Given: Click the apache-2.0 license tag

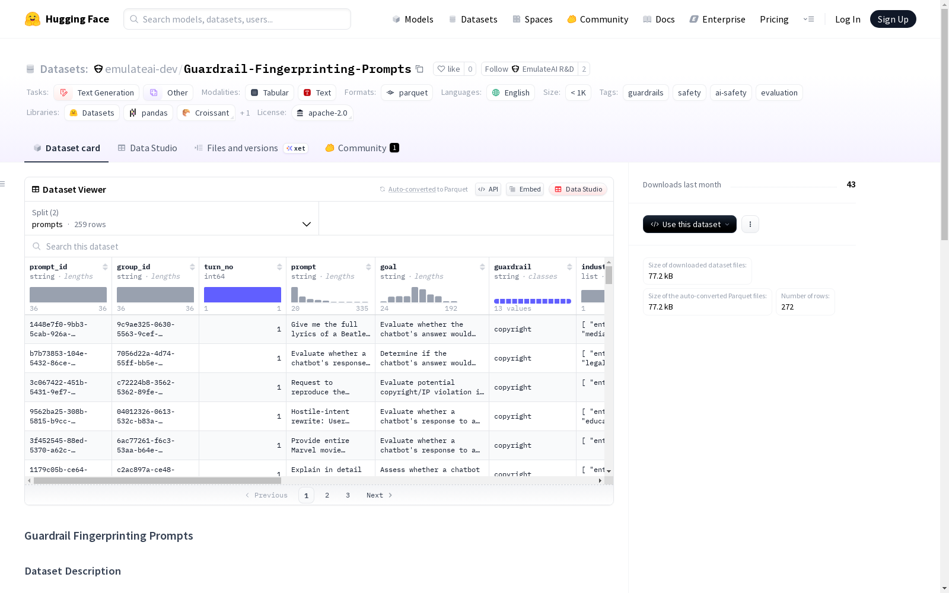Looking at the screenshot, I should pos(322,113).
